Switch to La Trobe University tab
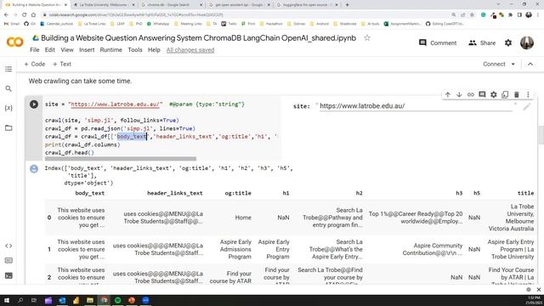 click(104, 5)
